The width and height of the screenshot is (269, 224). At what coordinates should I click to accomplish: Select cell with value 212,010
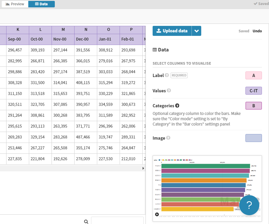pyautogui.click(x=131, y=159)
